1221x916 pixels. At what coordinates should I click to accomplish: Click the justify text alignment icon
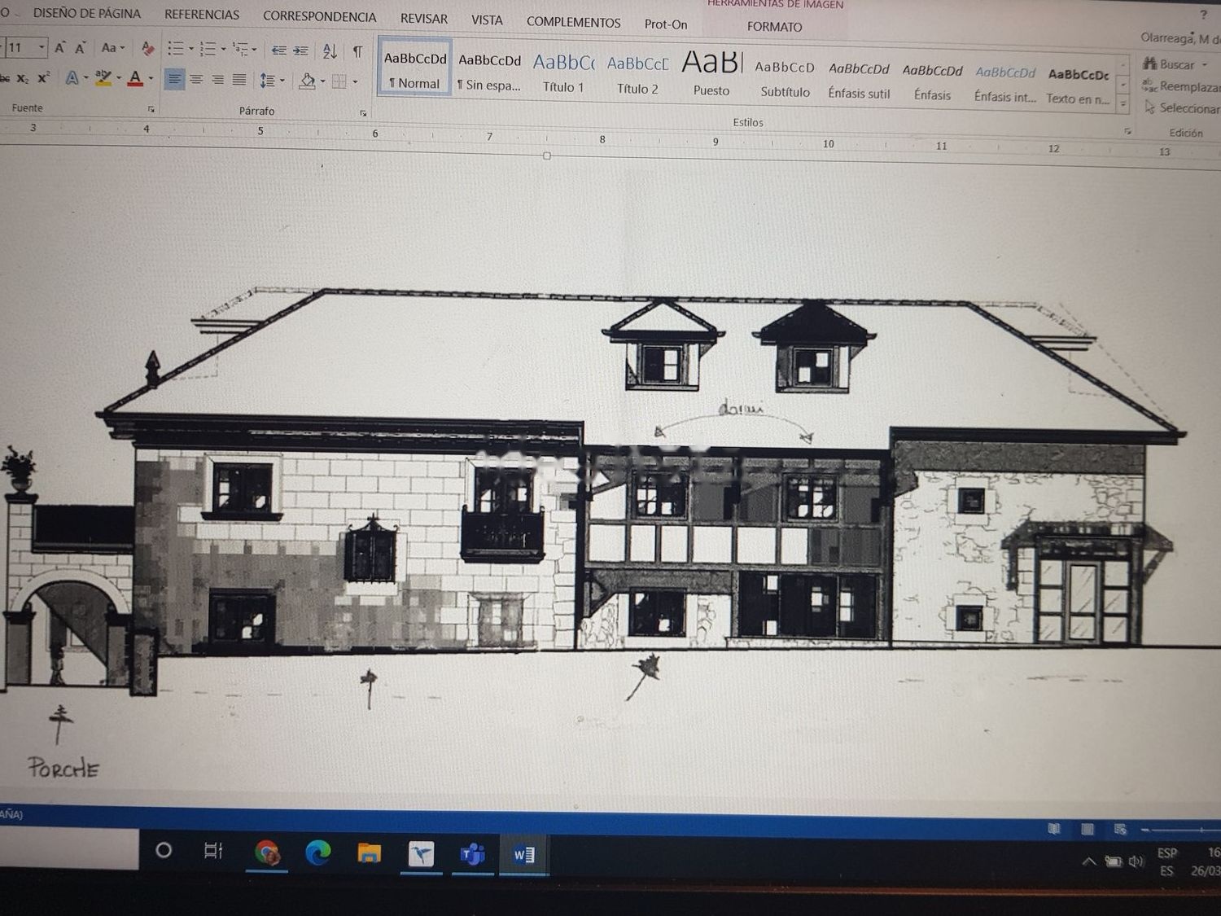pyautogui.click(x=239, y=80)
